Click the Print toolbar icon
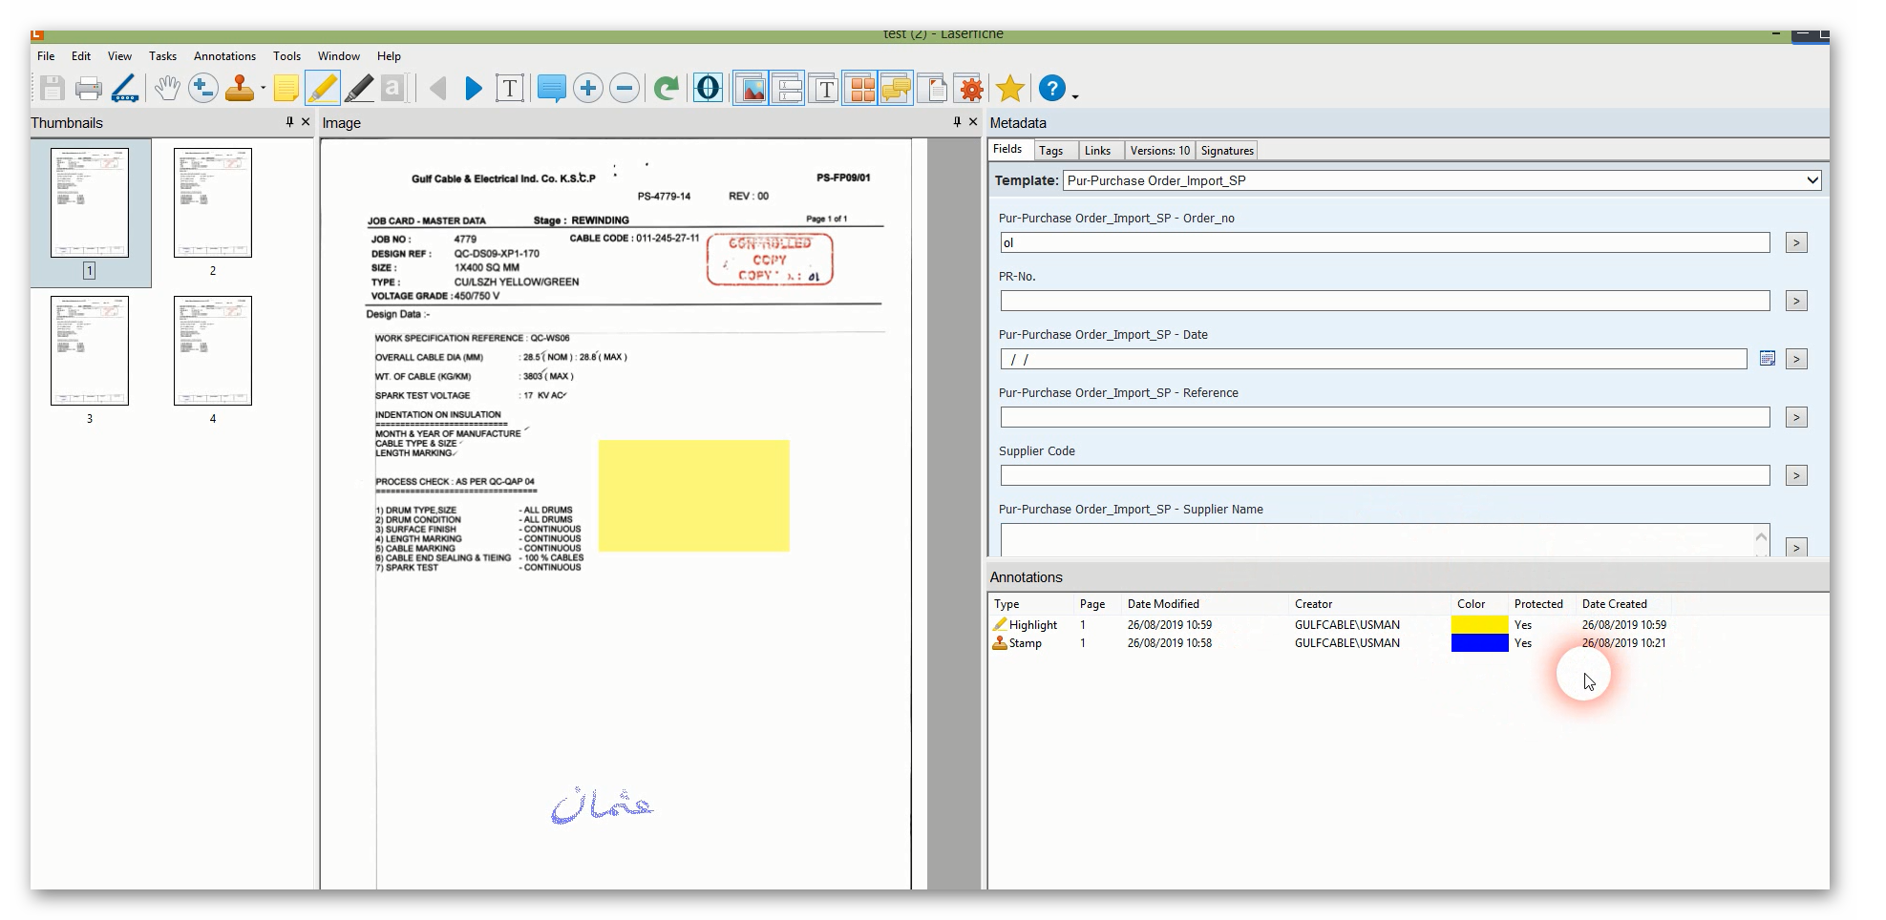 88,89
